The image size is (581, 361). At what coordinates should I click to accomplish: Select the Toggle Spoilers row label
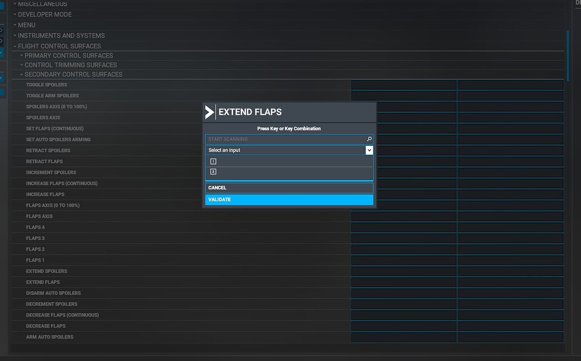[x=47, y=85]
